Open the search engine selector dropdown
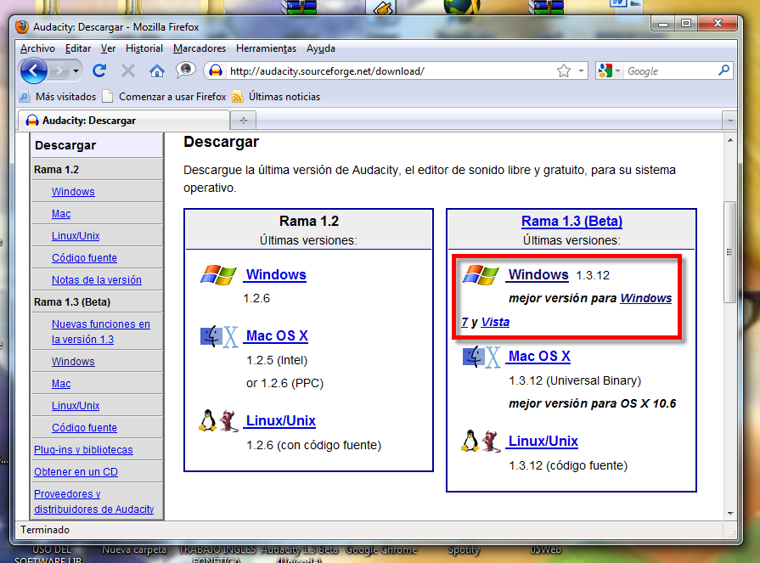Image resolution: width=760 pixels, height=563 pixels. click(x=618, y=71)
